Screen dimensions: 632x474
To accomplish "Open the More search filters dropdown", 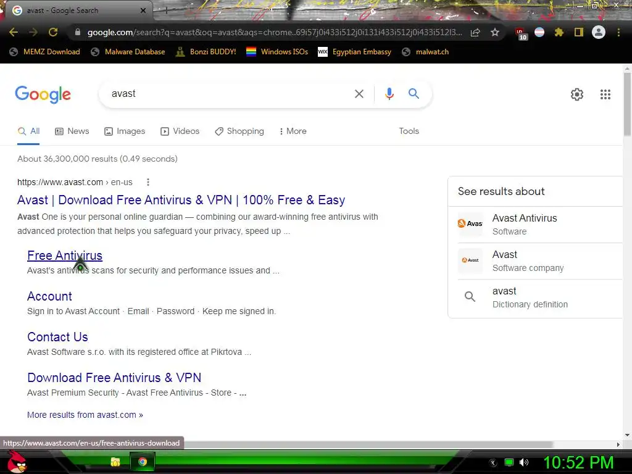I will click(293, 131).
